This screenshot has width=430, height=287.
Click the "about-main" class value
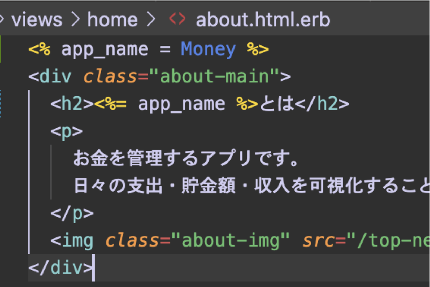pyautogui.click(x=215, y=76)
